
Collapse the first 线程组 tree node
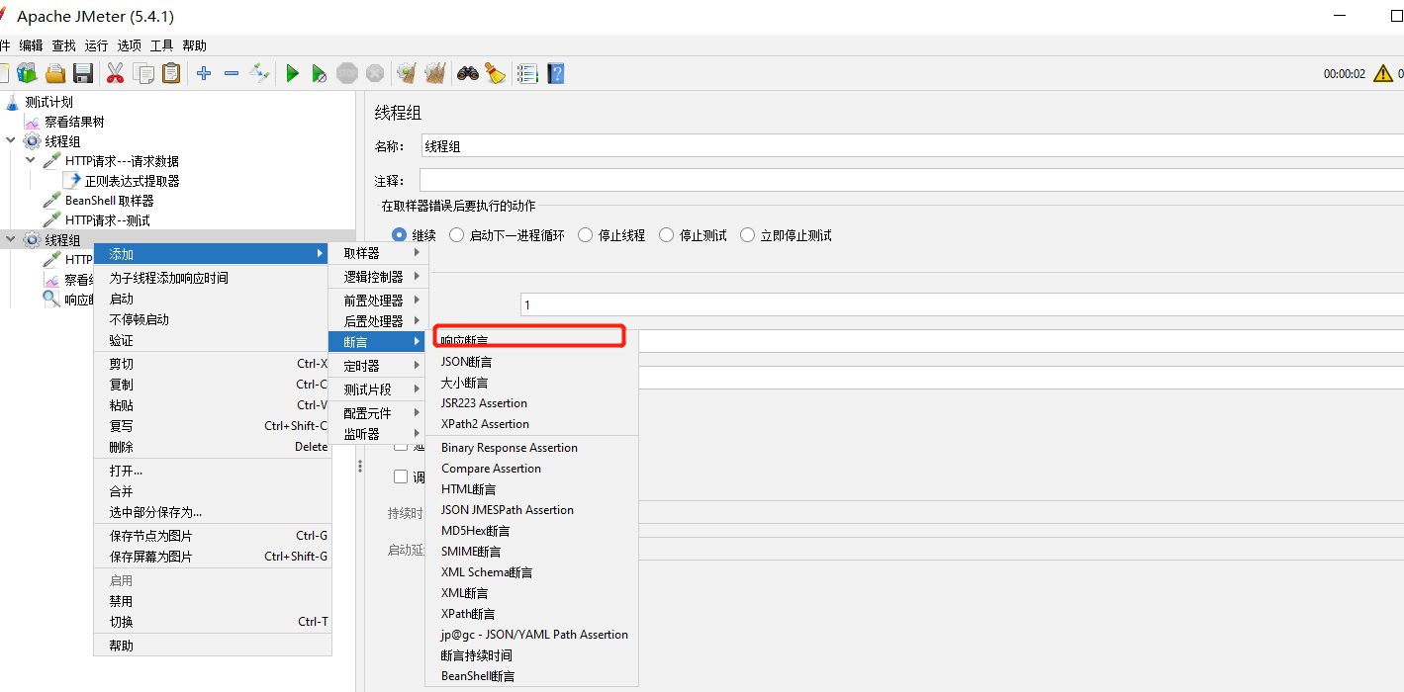tap(10, 140)
